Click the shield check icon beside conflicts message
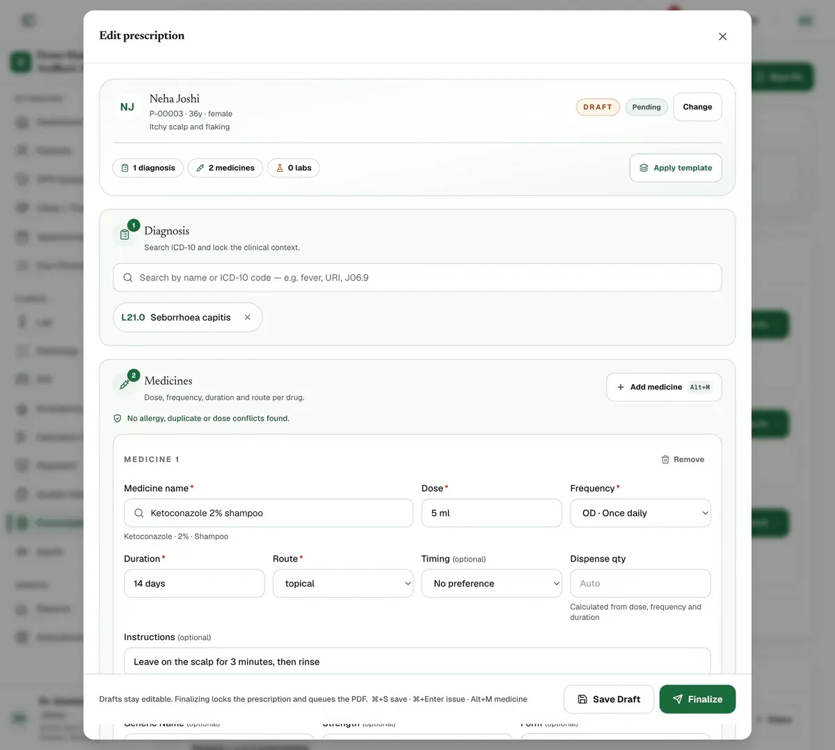This screenshot has height=750, width=835. [x=118, y=418]
